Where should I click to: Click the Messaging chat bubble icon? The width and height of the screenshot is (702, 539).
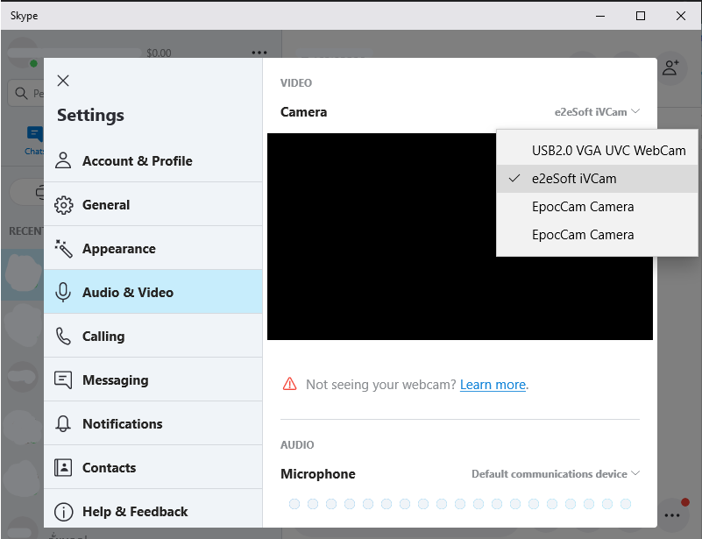pyautogui.click(x=63, y=380)
